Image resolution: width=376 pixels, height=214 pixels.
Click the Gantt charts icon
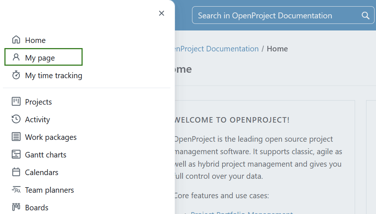pyautogui.click(x=16, y=155)
